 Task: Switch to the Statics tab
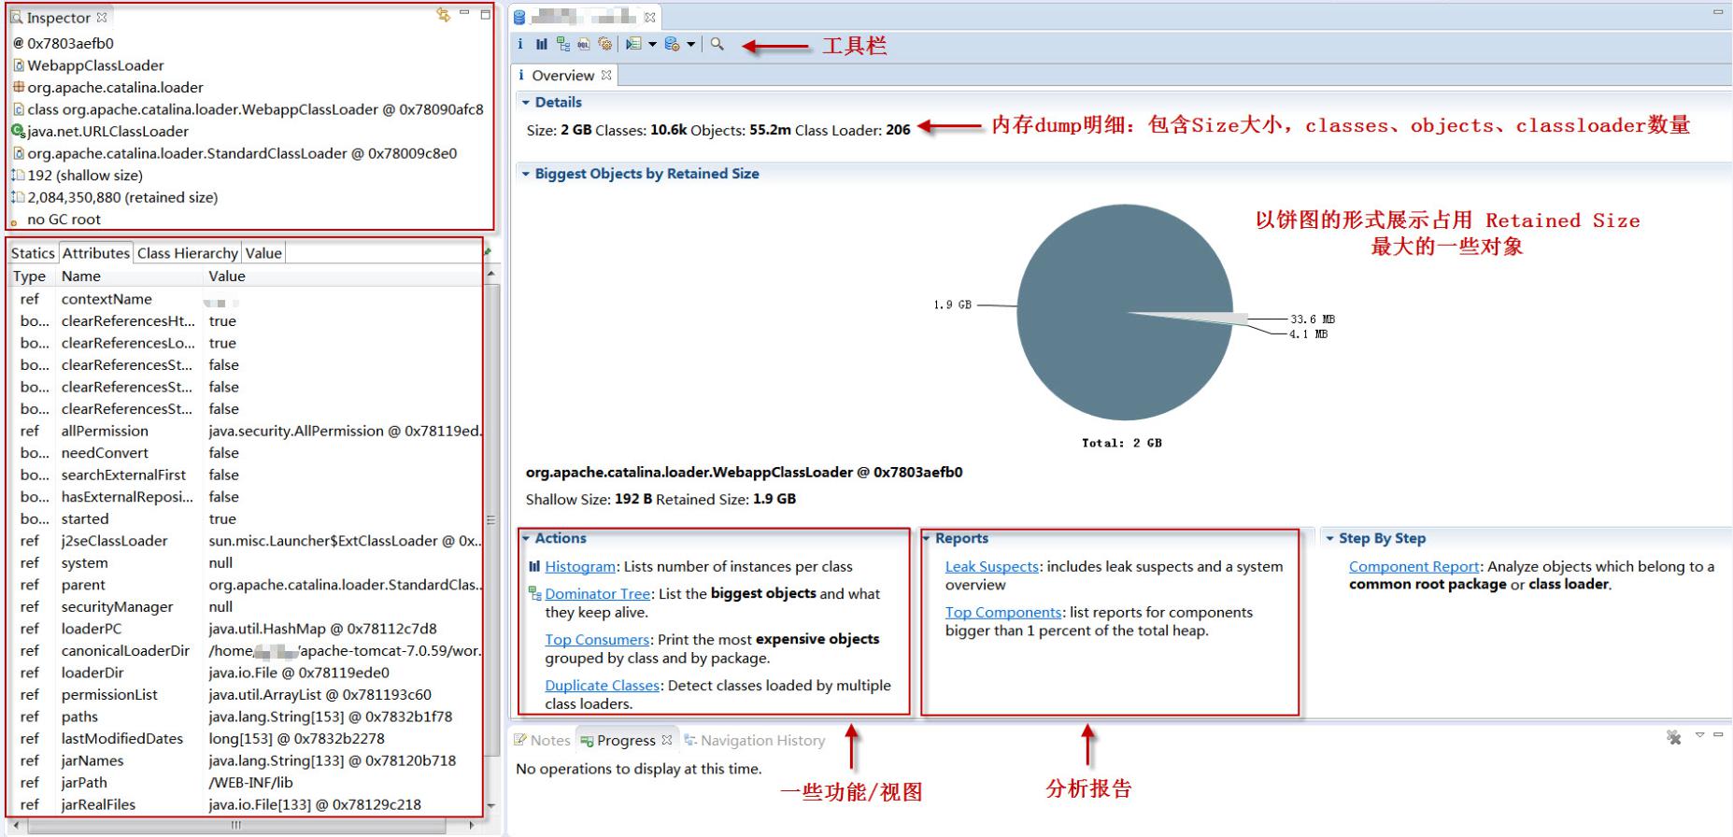(33, 253)
